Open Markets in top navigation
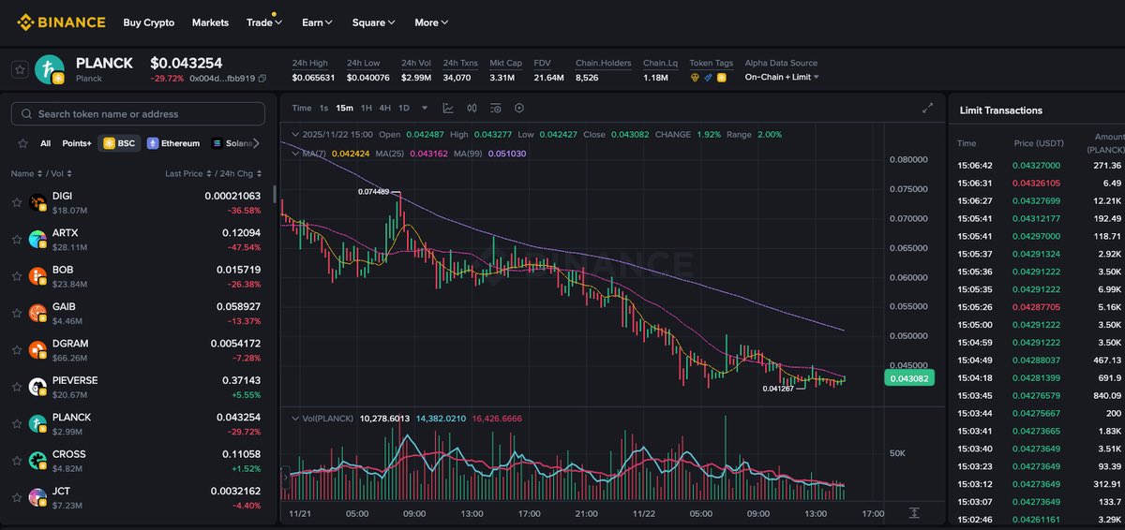The width and height of the screenshot is (1125, 530). coord(210,22)
